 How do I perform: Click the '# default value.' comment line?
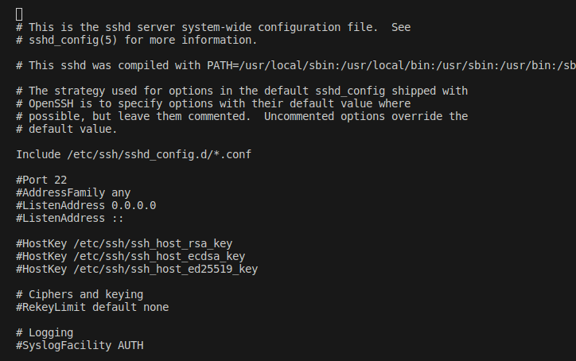point(66,129)
